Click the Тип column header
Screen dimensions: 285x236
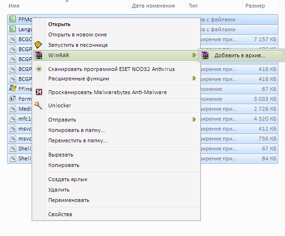tap(193, 6)
